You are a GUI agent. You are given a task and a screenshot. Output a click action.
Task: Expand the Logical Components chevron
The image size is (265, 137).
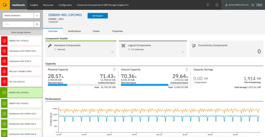(183, 52)
